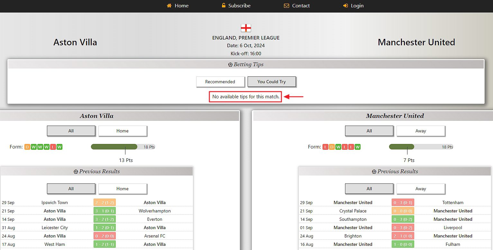
Task: Click Aston Villa team heading at top
Action: click(x=75, y=42)
